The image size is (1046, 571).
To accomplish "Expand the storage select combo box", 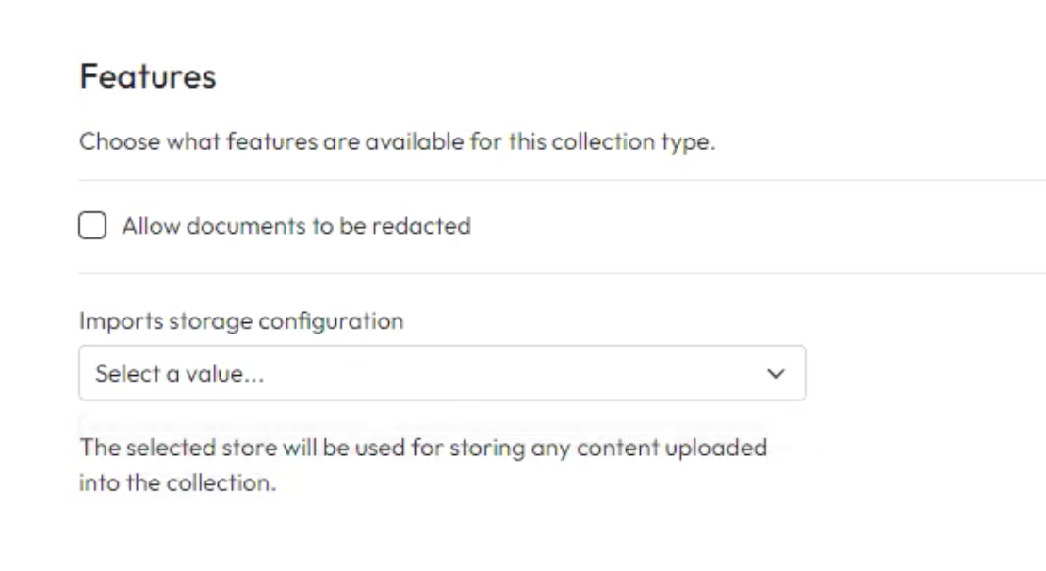I will 441,373.
